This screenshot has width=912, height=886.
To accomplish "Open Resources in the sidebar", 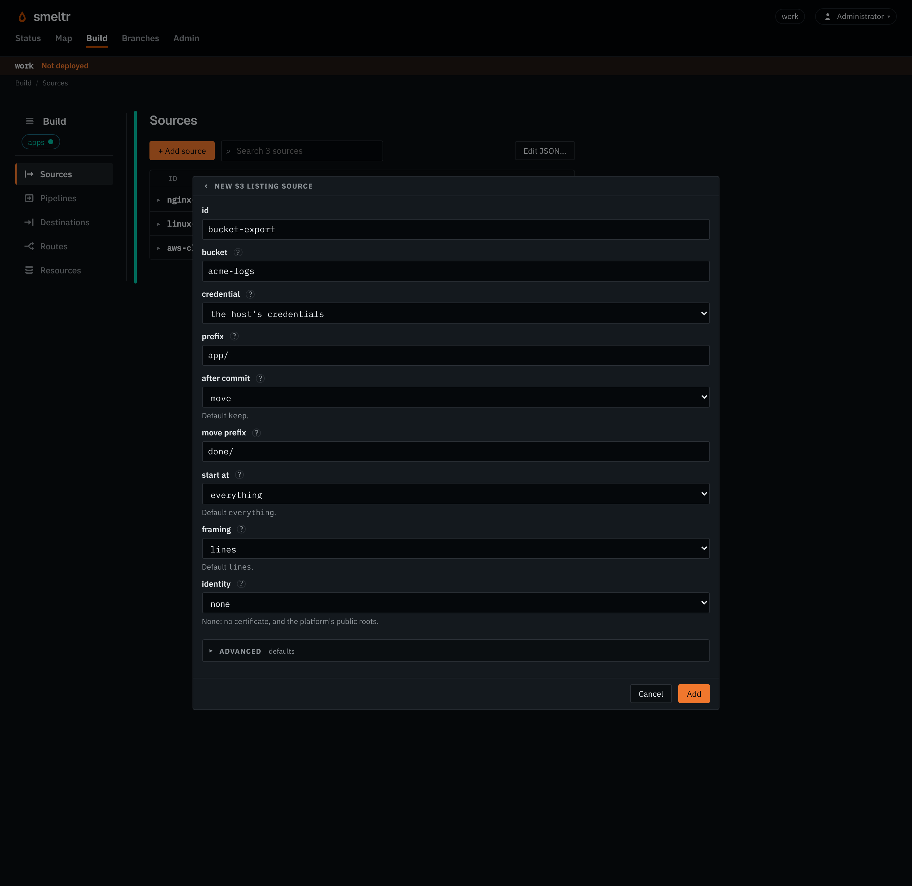I will [64, 270].
